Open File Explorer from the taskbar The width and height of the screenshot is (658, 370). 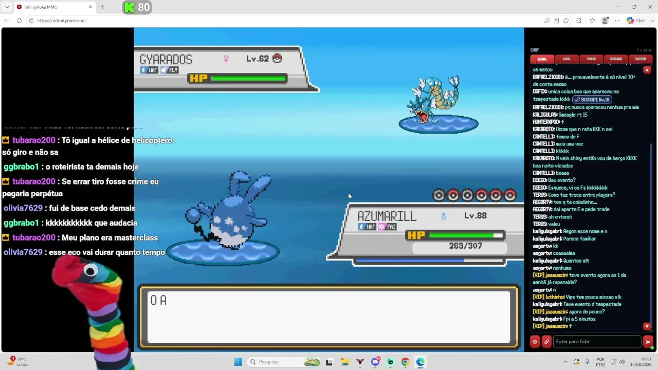(x=345, y=362)
